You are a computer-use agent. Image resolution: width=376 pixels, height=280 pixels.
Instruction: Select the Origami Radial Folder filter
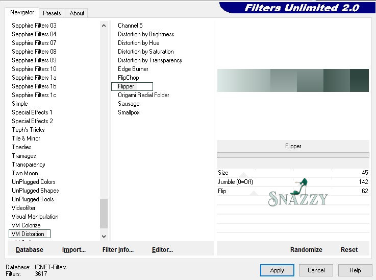pos(143,95)
